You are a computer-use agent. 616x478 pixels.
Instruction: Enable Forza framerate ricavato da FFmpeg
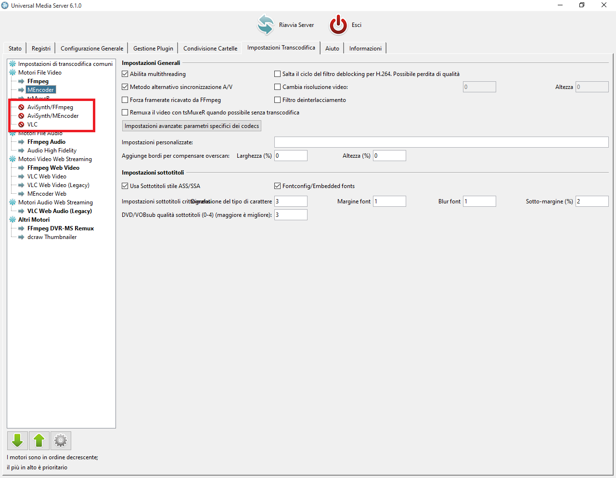[125, 100]
